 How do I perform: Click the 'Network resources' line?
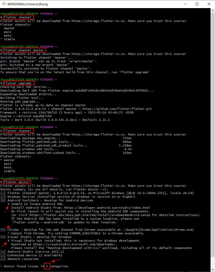tap(19, 259)
